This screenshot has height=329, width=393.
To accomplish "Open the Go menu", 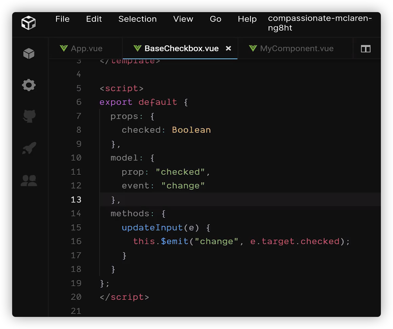I will coord(216,19).
